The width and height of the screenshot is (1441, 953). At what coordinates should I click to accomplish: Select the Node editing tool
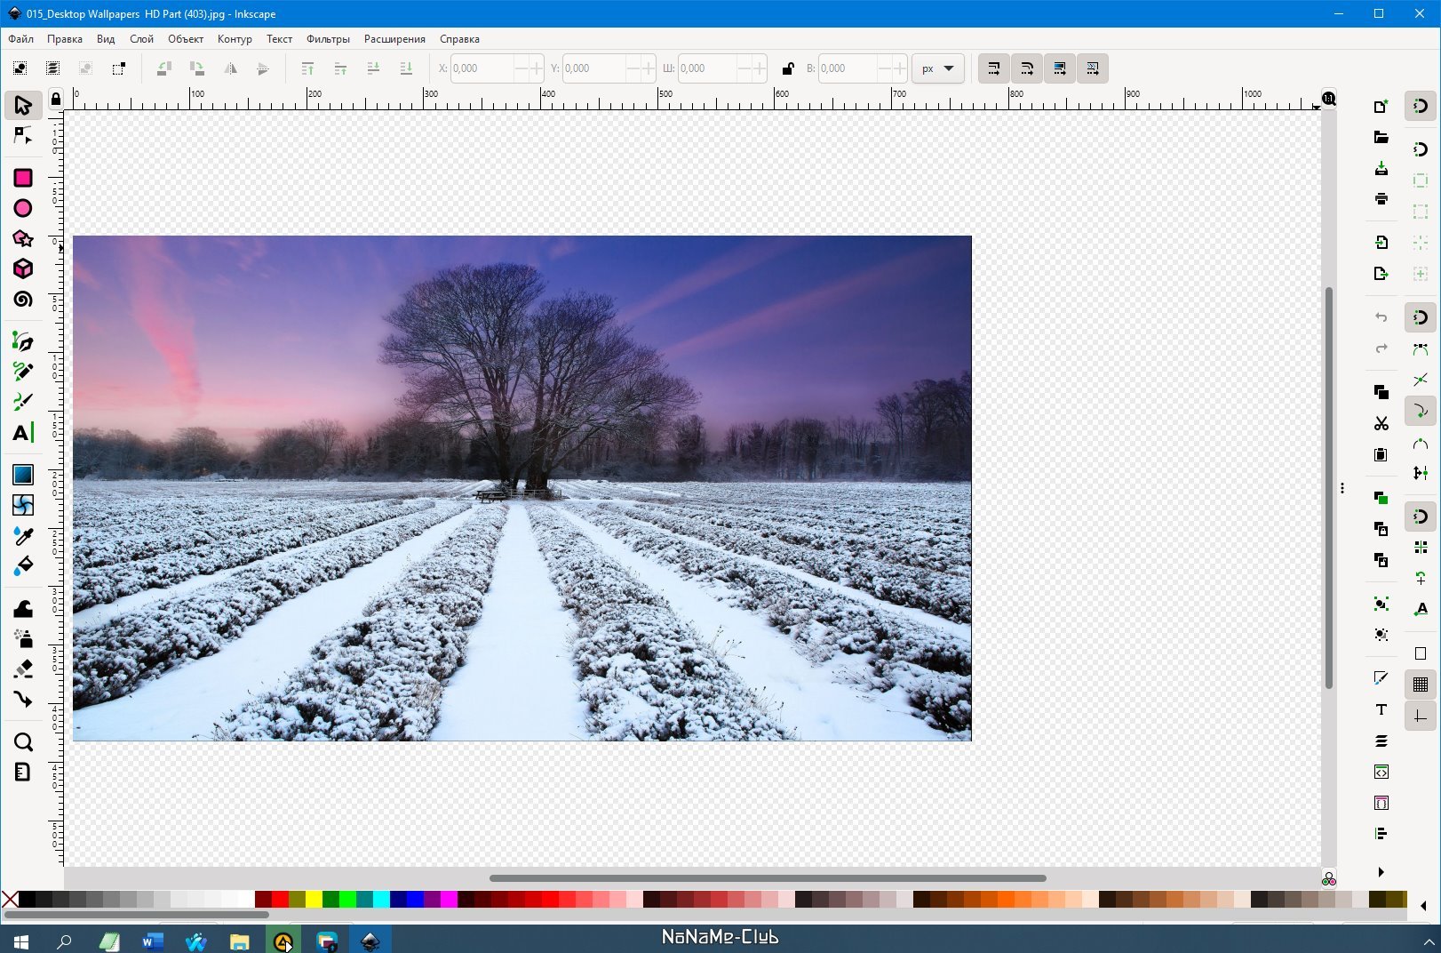click(23, 135)
